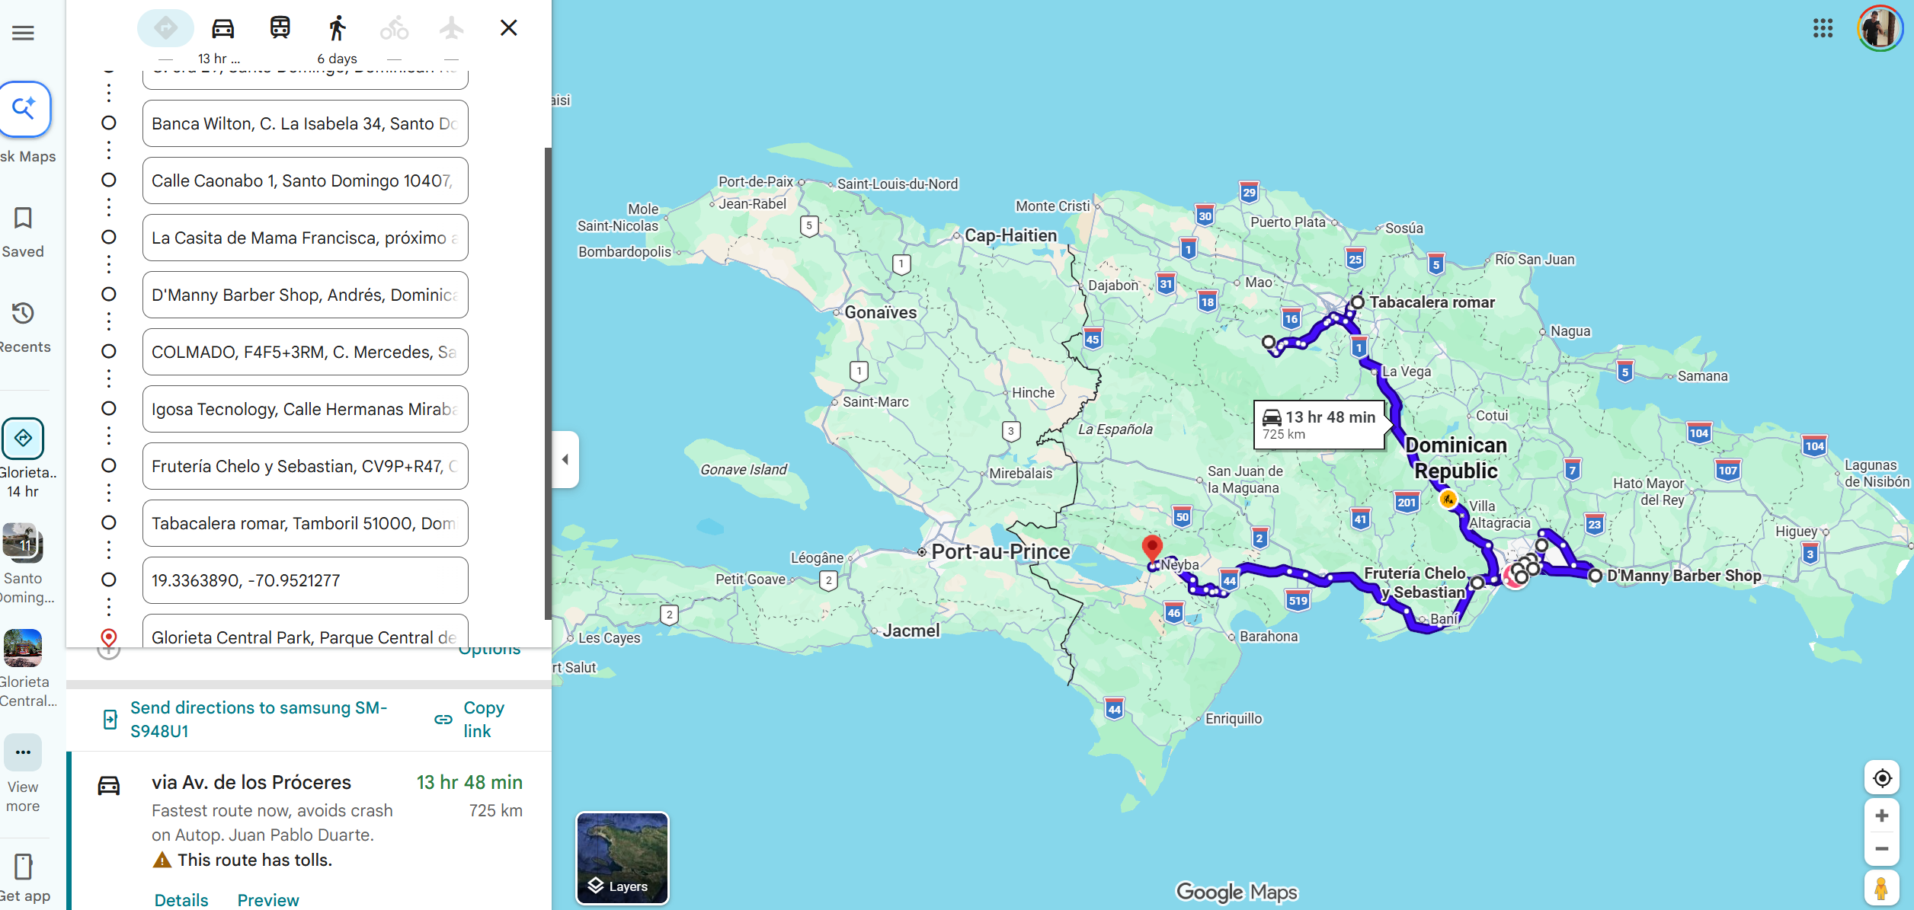The height and width of the screenshot is (910, 1914).
Task: Click Barahona map label
Action: [x=1269, y=636]
